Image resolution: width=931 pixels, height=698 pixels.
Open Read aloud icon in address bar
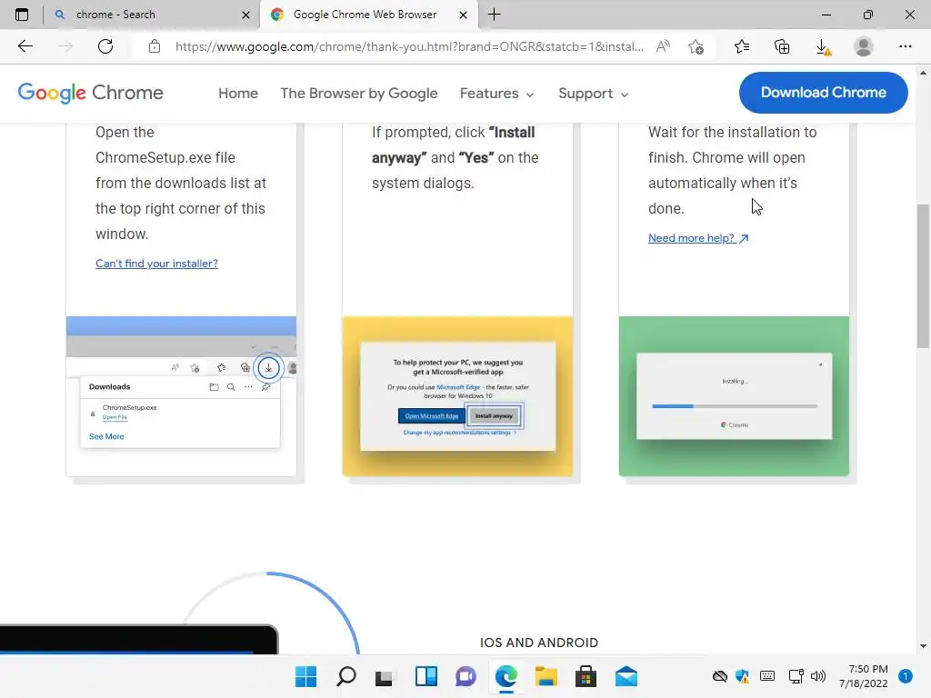coord(663,46)
